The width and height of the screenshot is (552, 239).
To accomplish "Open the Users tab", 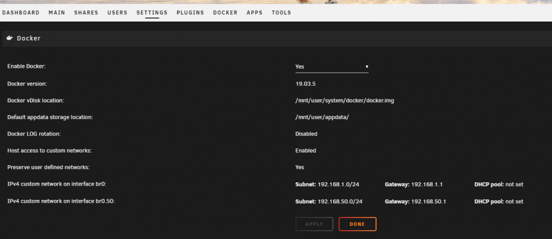I will point(117,13).
